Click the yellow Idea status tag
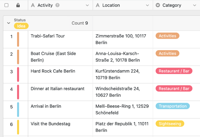200x137 pixels. pos(21,26)
